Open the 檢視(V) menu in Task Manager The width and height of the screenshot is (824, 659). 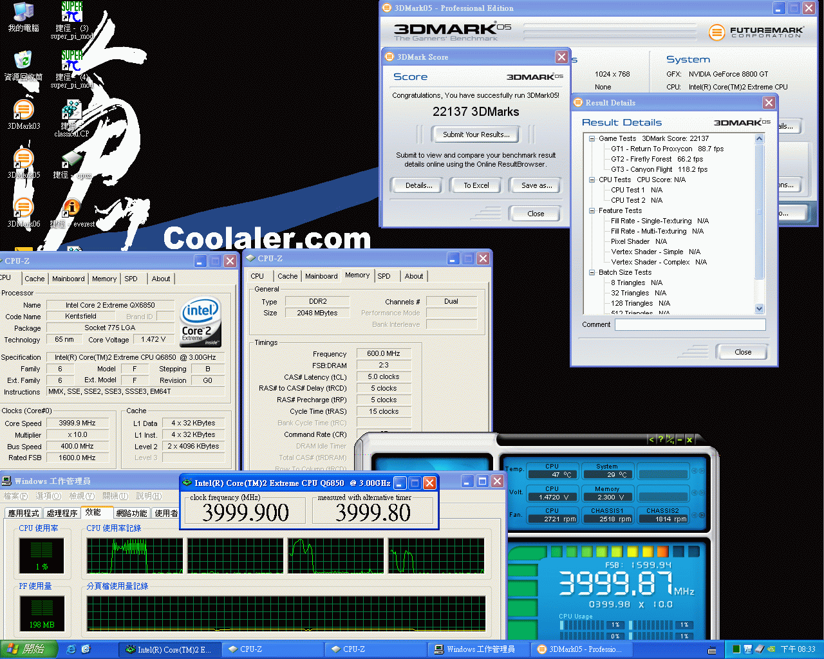82,496
